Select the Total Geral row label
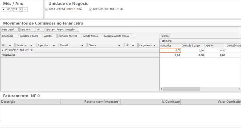The image size is (241, 128). point(8,55)
